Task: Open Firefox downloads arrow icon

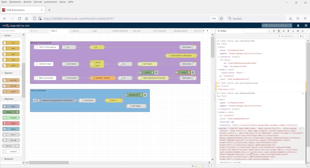Action: point(290,18)
